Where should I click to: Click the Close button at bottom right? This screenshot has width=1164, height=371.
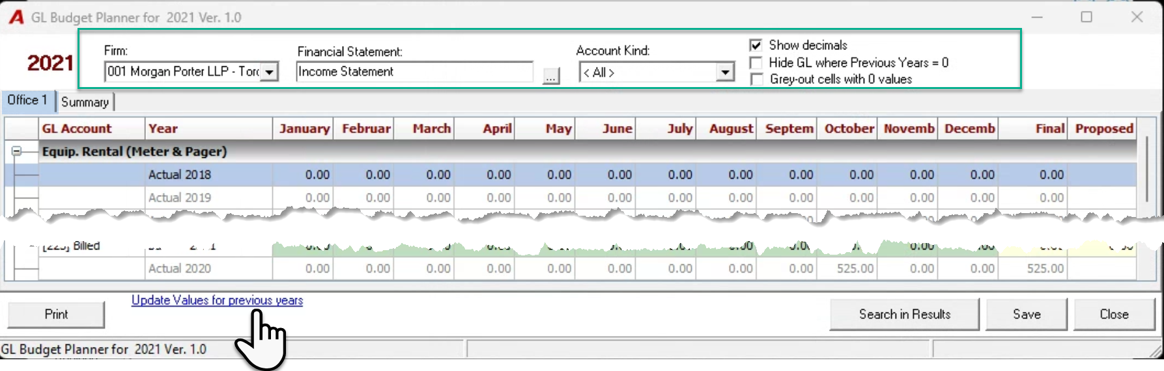[x=1114, y=314]
